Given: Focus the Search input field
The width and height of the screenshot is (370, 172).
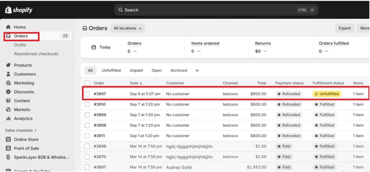Looking at the screenshot, I should tap(216, 10).
